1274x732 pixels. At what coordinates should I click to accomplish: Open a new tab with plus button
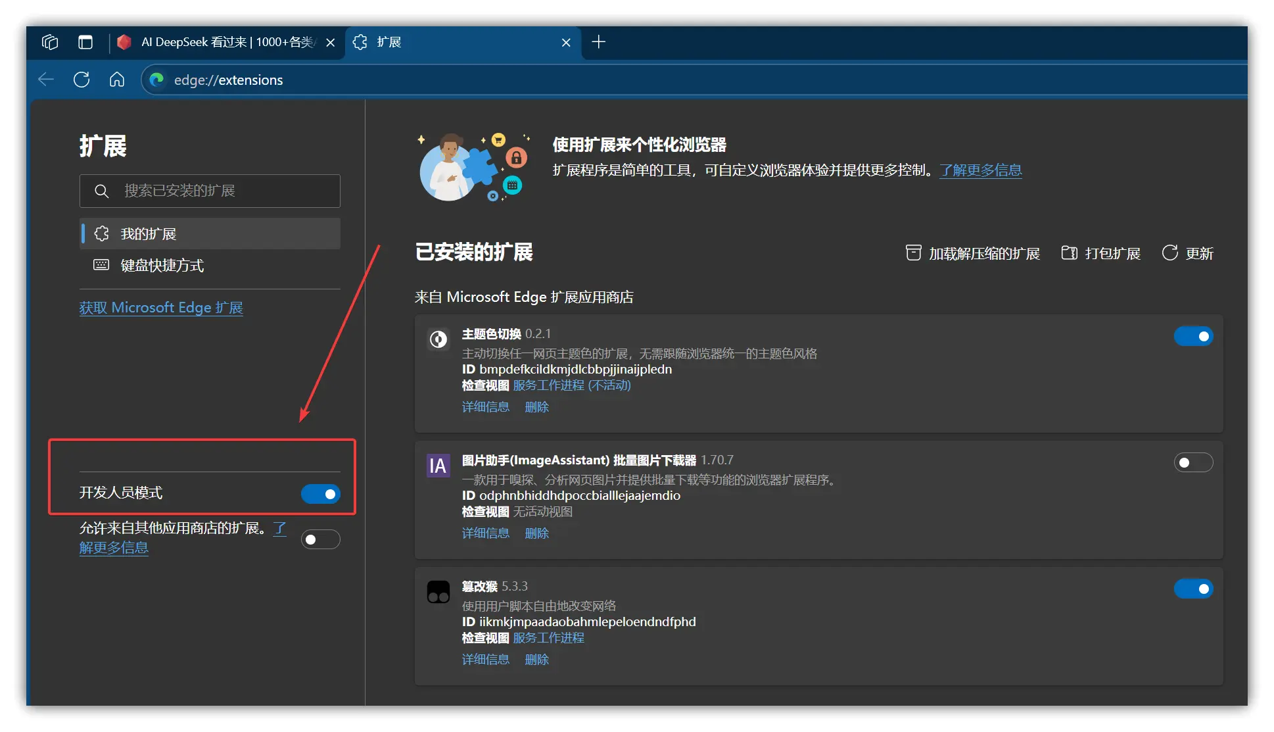coord(598,42)
